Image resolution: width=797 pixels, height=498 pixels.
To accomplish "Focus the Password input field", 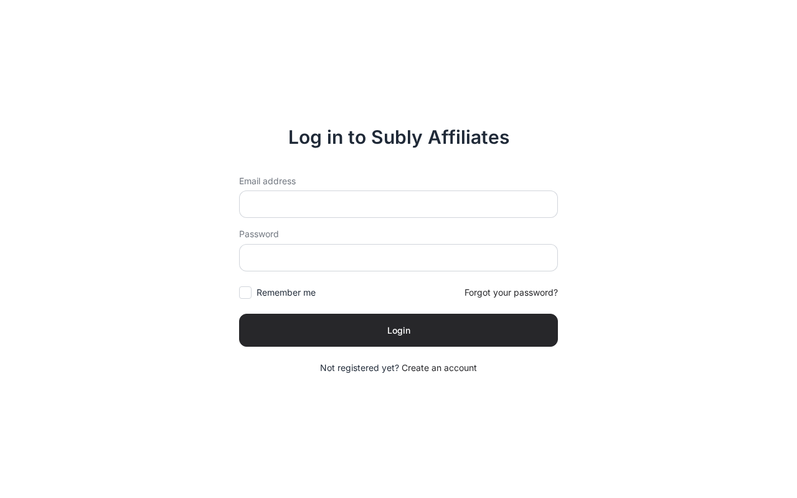I will point(398,258).
